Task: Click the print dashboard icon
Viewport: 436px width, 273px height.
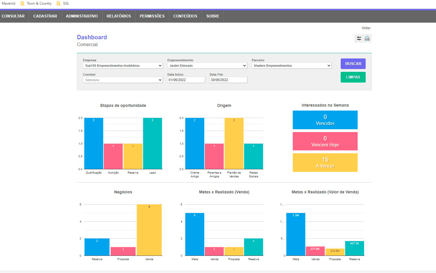Action: click(367, 38)
